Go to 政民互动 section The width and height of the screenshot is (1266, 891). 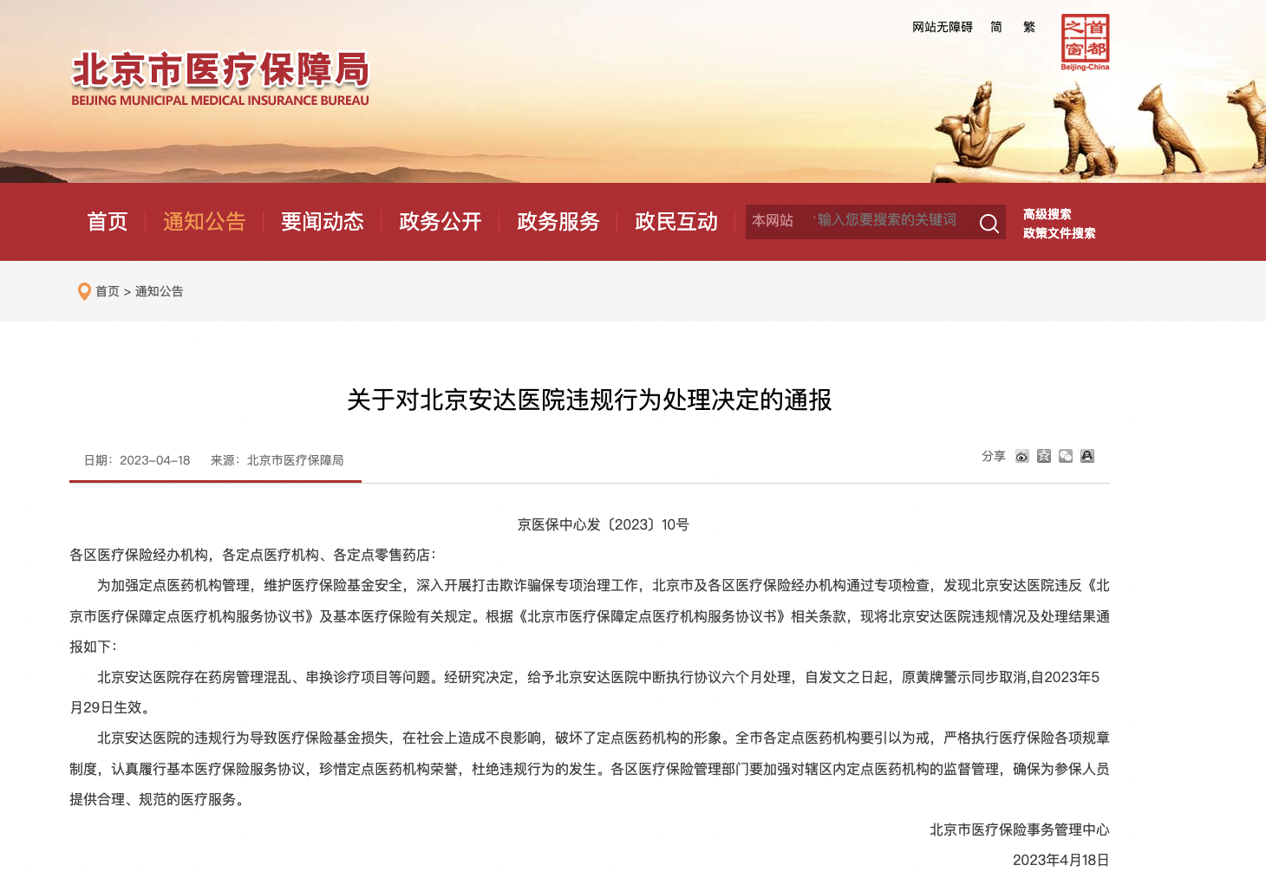(676, 222)
